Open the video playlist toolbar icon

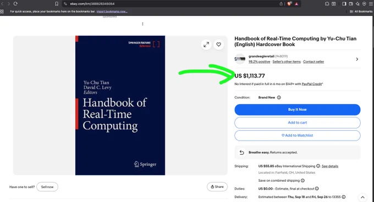coord(351,4)
